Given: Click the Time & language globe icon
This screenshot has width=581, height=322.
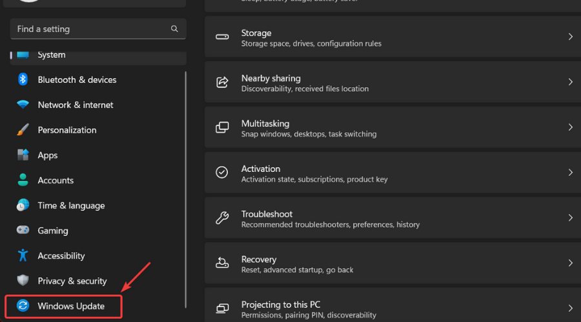Looking at the screenshot, I should [23, 205].
